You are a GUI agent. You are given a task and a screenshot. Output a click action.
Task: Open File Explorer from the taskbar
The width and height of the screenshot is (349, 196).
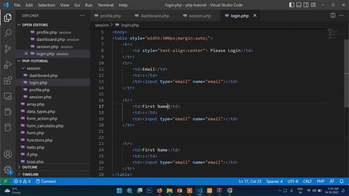click(x=170, y=191)
